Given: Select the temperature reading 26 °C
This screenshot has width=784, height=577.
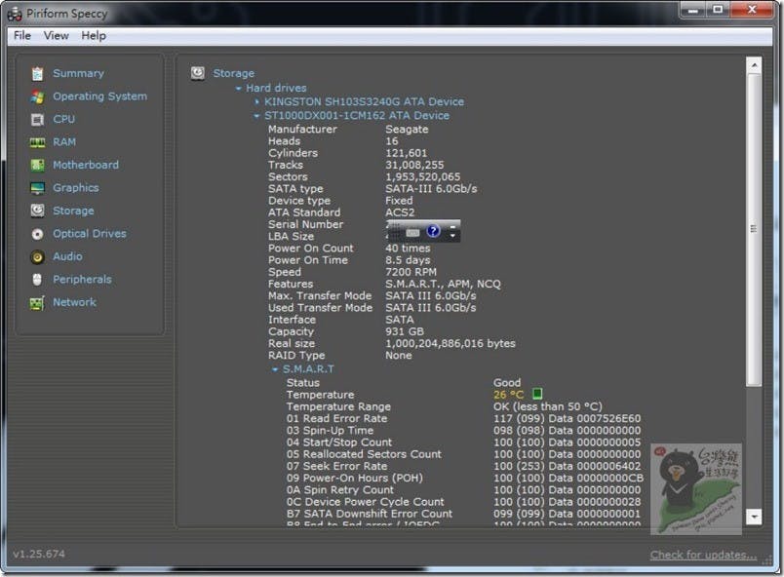Looking at the screenshot, I should tap(508, 395).
